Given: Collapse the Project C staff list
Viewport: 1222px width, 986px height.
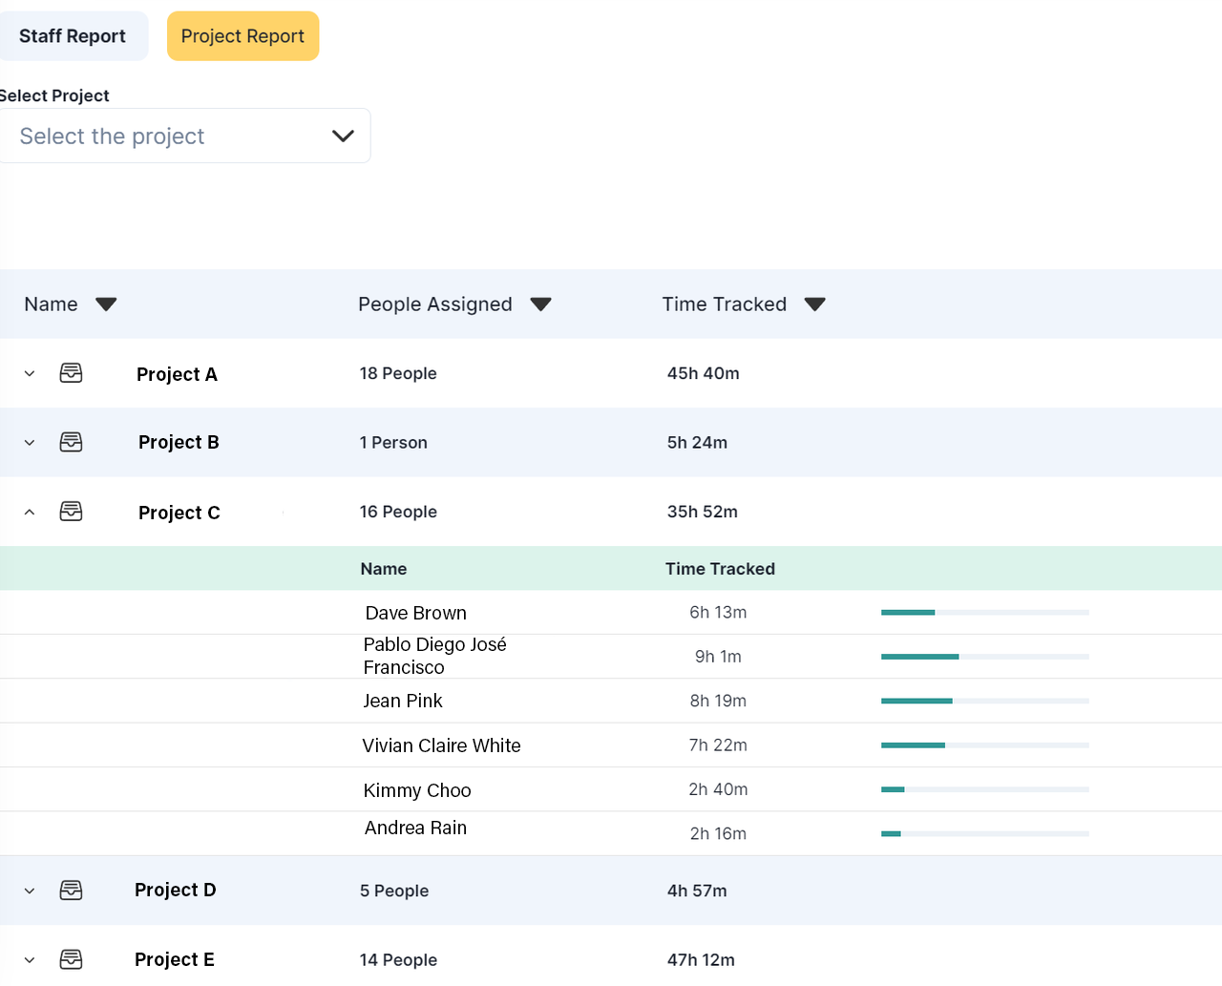Looking at the screenshot, I should (x=29, y=512).
